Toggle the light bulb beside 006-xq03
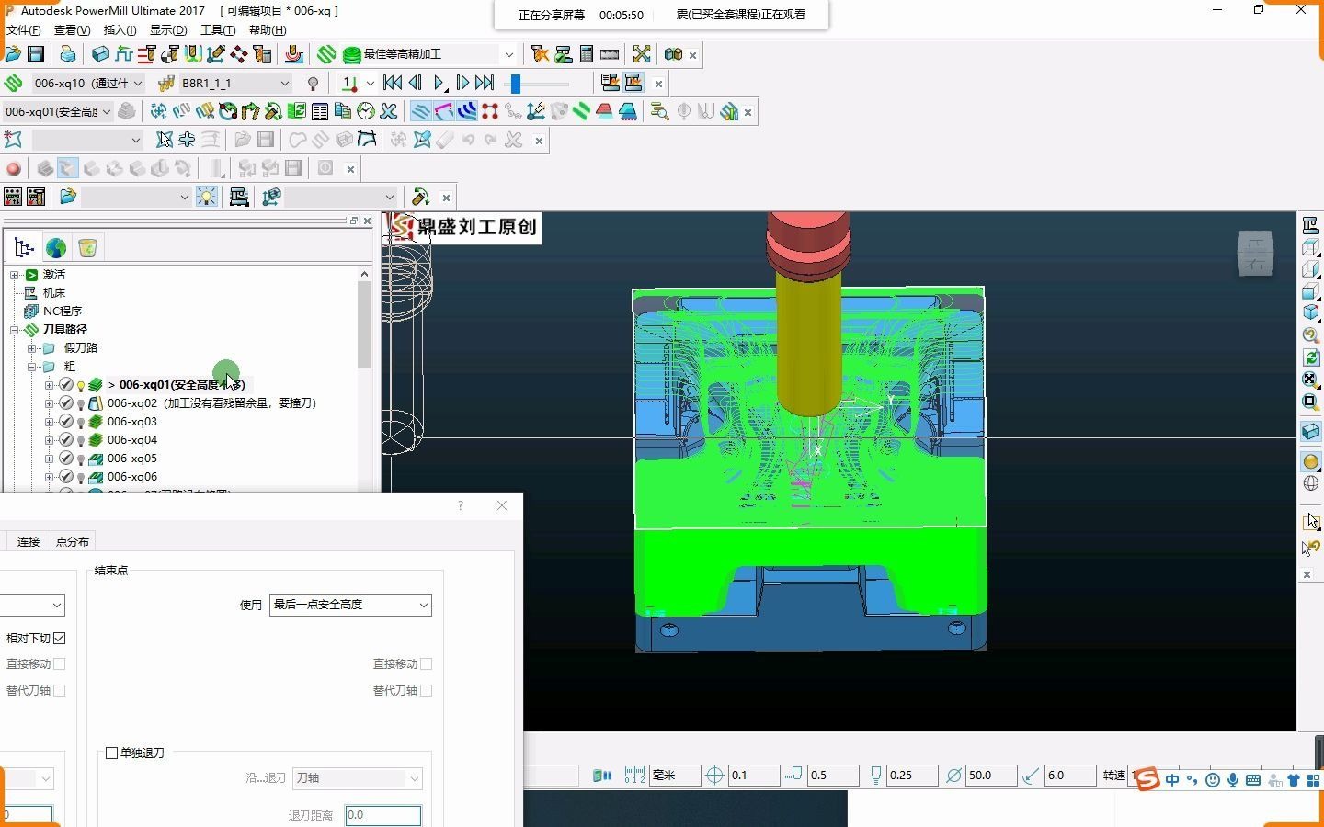Screen dimensions: 1324x827 point(80,422)
